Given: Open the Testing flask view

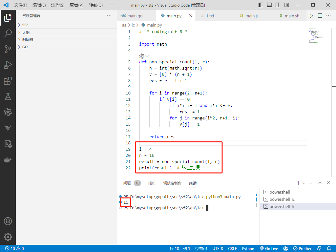Looking at the screenshot, I should pos(8,96).
